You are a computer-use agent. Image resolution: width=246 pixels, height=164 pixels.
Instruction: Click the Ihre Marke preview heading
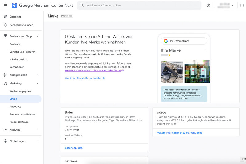(171, 50)
